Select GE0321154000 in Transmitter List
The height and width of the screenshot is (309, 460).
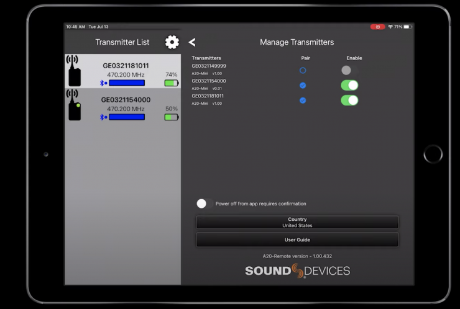(126, 100)
